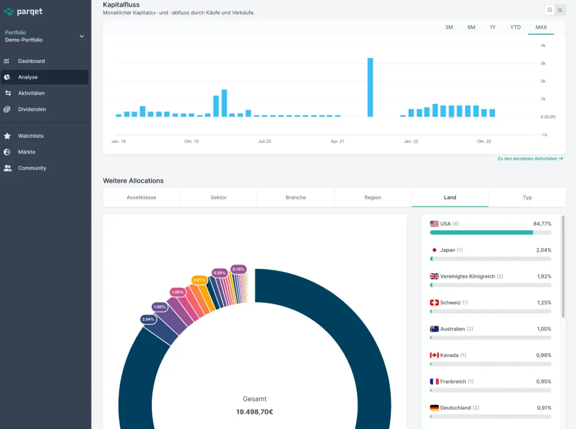This screenshot has width=576, height=429.
Task: Click the Märkte globe icon
Action: tap(7, 152)
